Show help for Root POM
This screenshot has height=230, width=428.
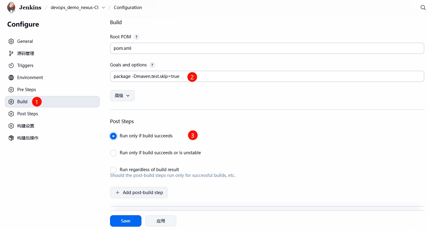tap(137, 37)
